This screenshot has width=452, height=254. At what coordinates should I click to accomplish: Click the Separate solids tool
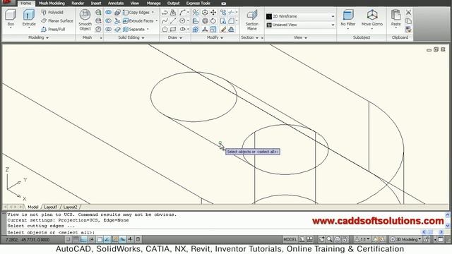[x=133, y=29]
